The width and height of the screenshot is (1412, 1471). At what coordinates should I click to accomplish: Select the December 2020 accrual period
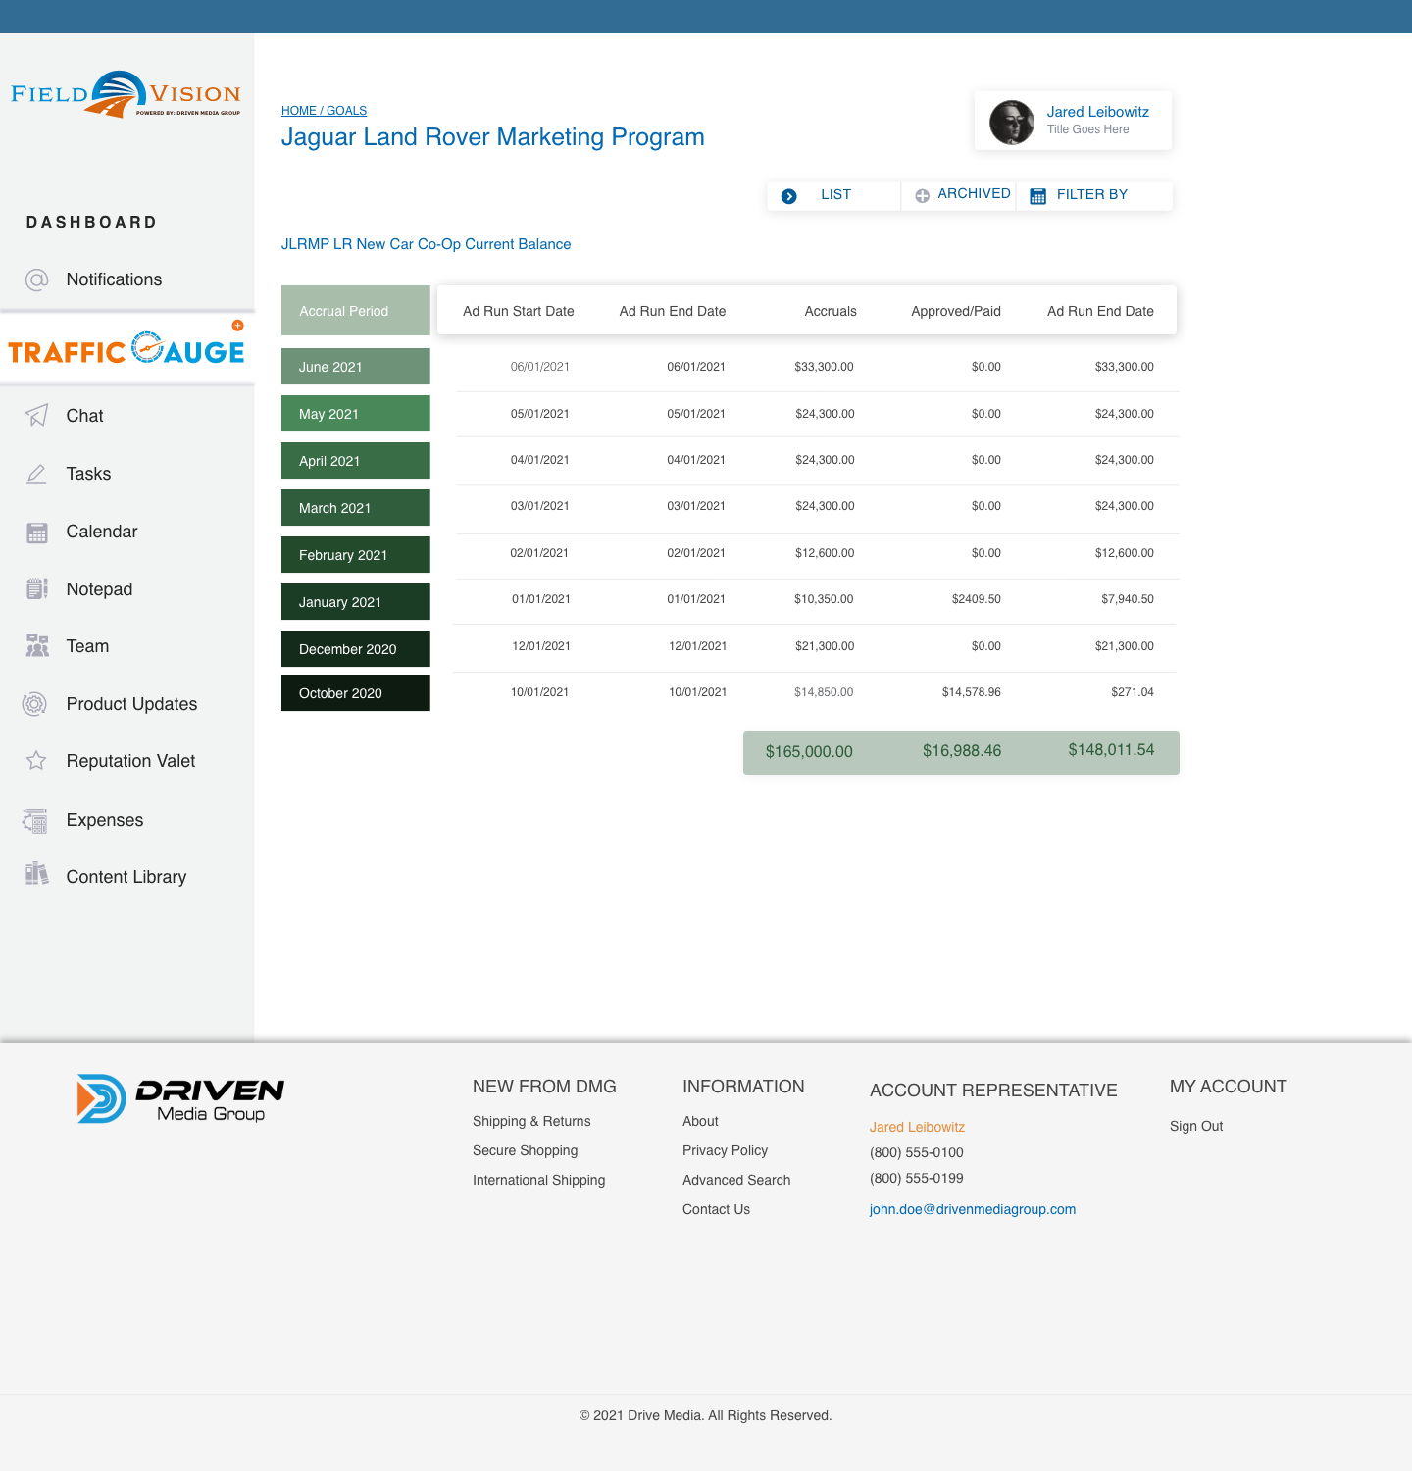click(356, 649)
